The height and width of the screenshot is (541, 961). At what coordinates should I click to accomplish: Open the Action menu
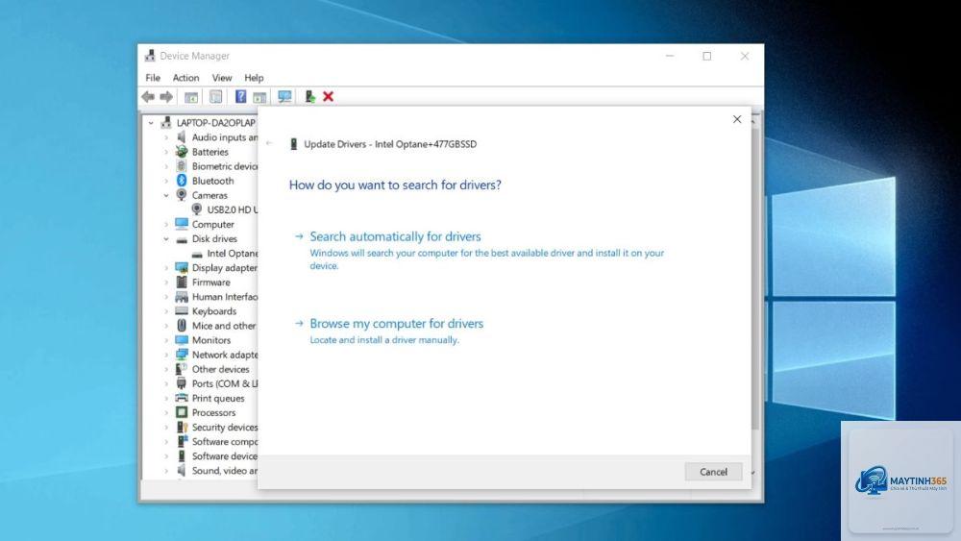tap(185, 78)
